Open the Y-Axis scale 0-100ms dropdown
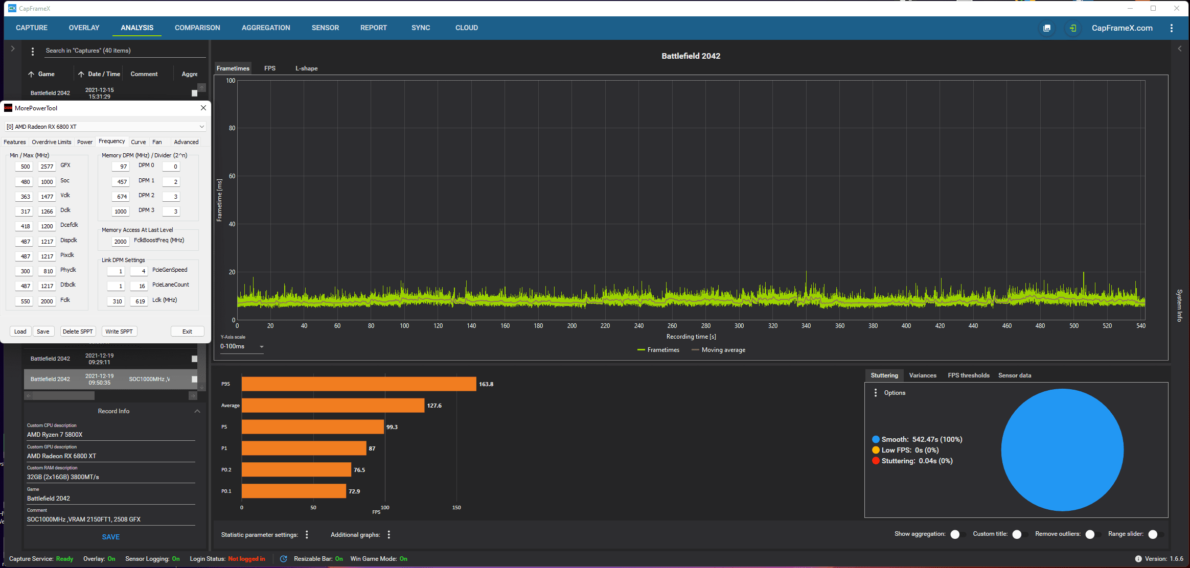Screen dimensions: 1190x568 coord(242,346)
